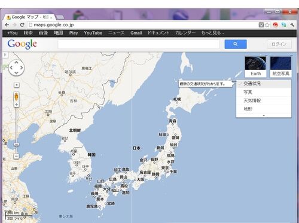This screenshot has width=299, height=223.
Task: Click the zoom level slider handle
Action: coord(17,144)
